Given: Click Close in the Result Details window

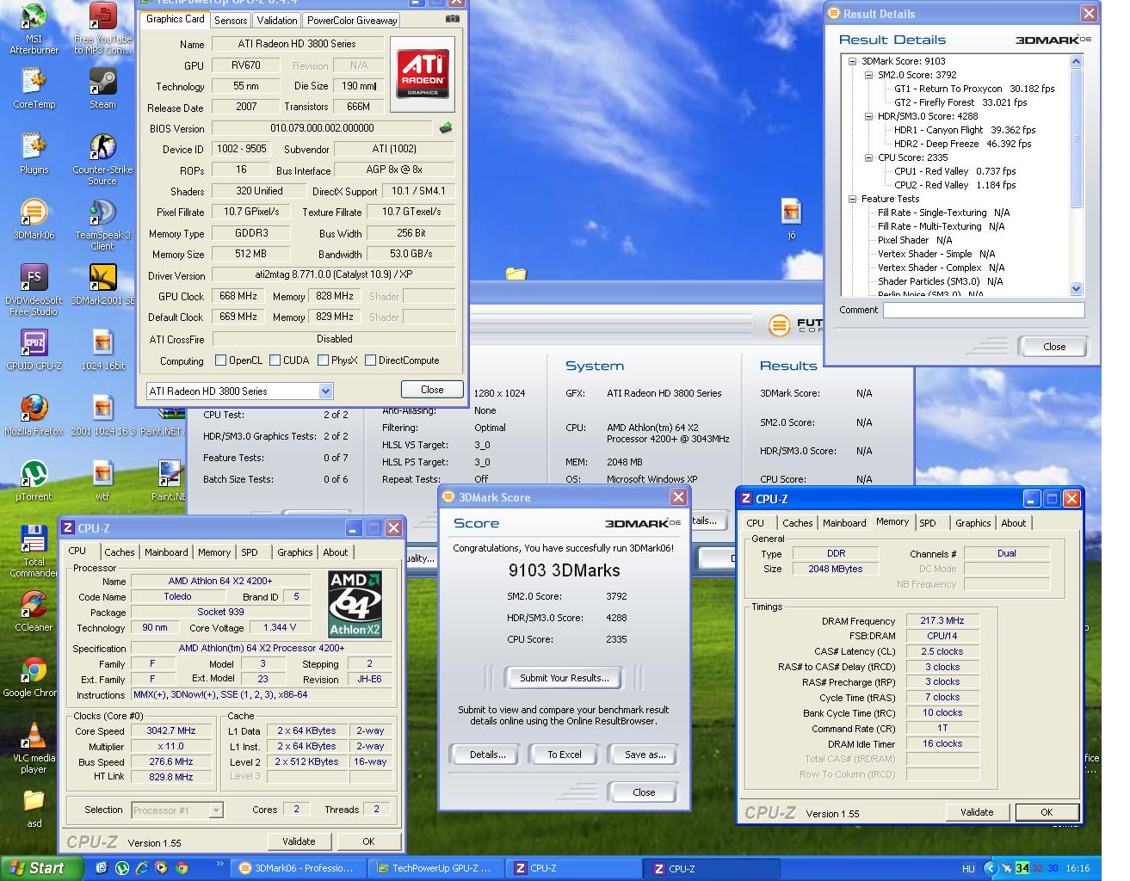Looking at the screenshot, I should (1053, 347).
